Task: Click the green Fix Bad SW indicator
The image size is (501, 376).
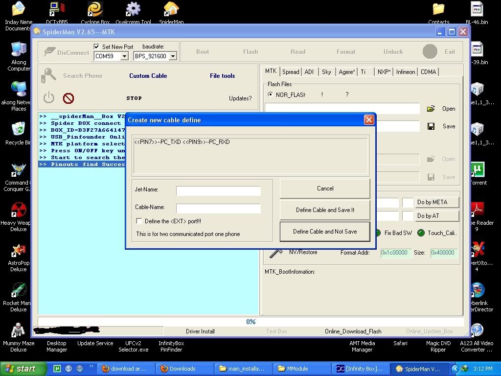Action: pos(378,233)
